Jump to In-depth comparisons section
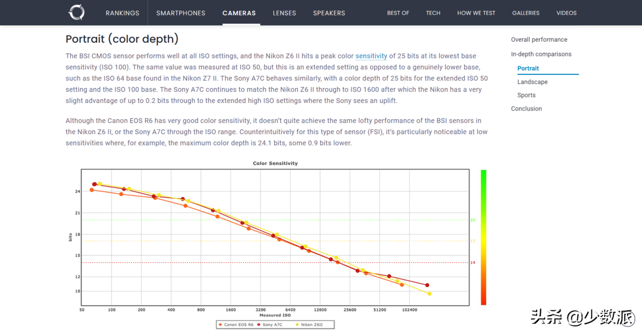642x335 pixels. (541, 54)
